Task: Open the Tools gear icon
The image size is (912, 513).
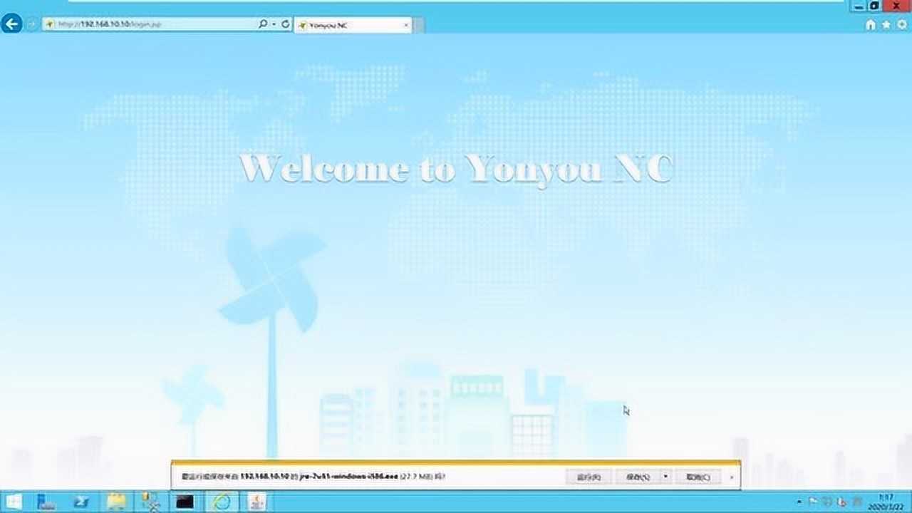Action: pos(901,25)
